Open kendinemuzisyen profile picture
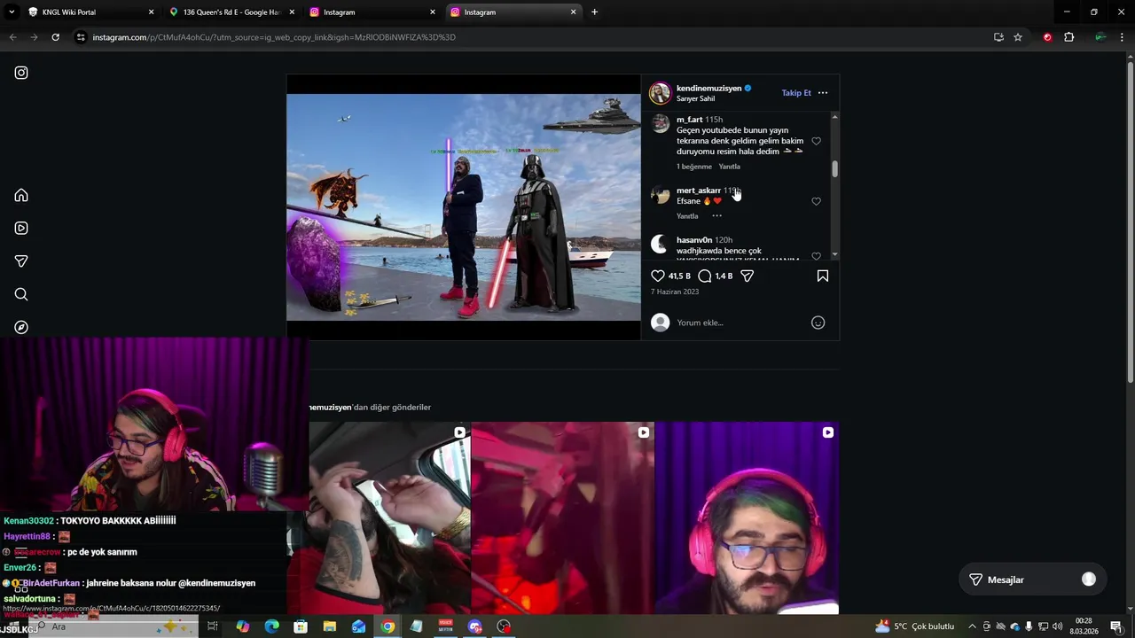The image size is (1135, 638). pyautogui.click(x=661, y=93)
